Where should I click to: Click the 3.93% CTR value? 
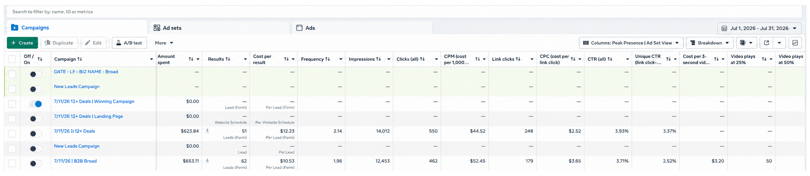[x=622, y=131]
